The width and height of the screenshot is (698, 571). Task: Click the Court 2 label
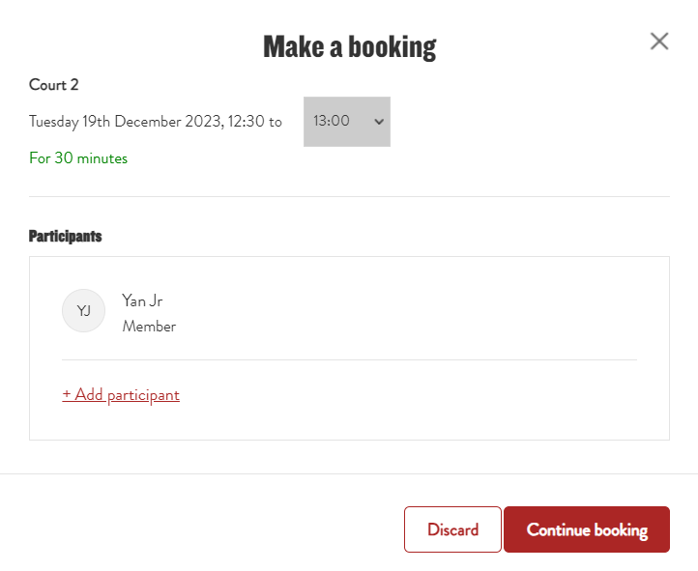pos(53,84)
